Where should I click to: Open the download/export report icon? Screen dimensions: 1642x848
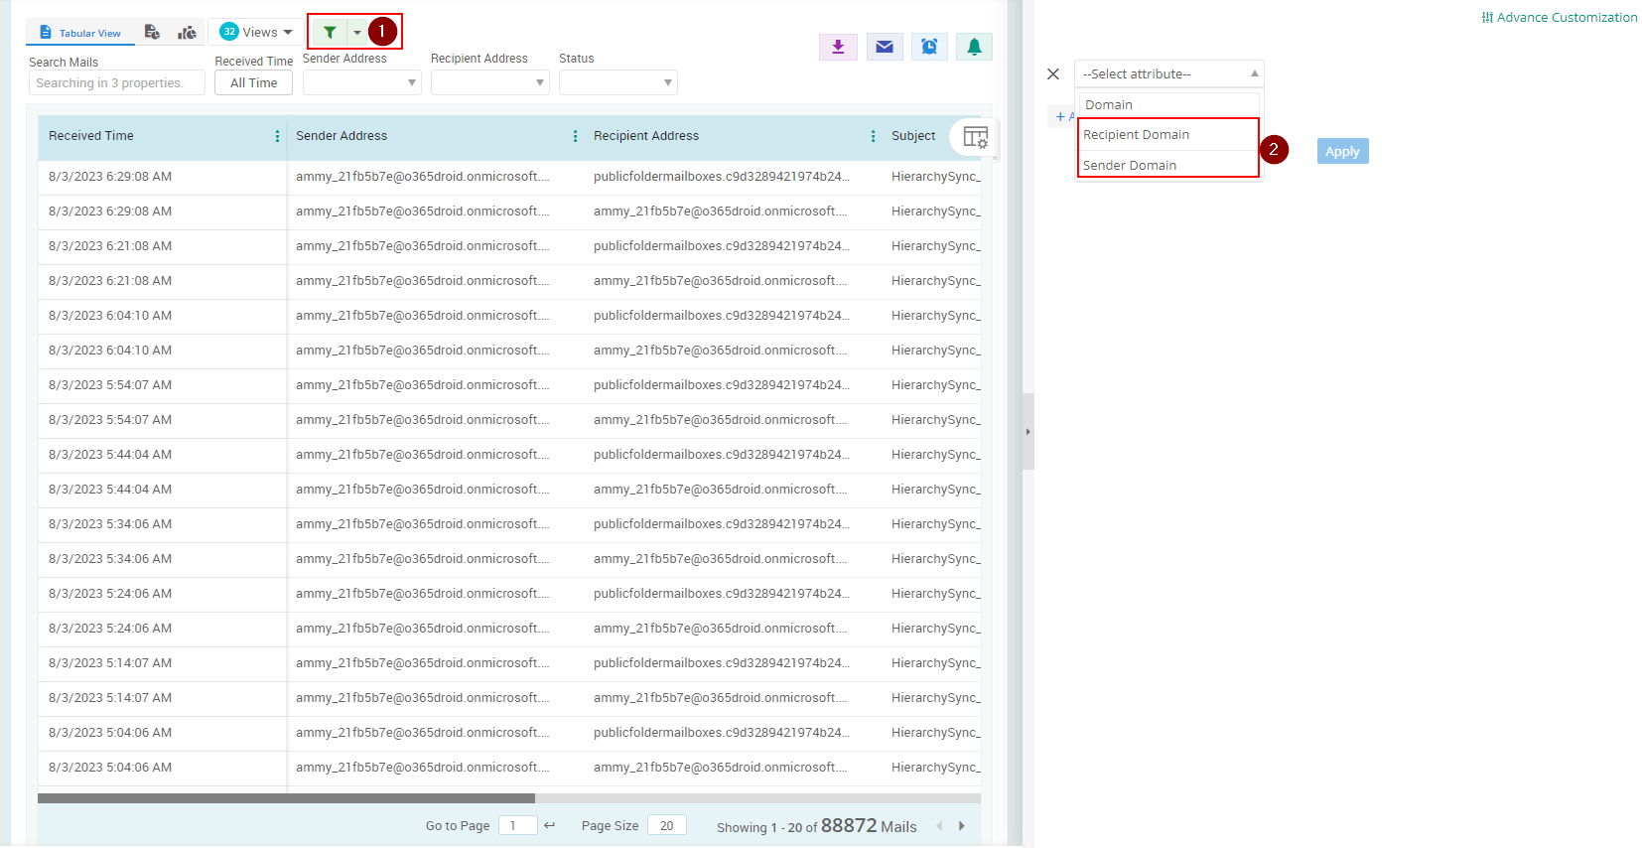click(x=838, y=47)
